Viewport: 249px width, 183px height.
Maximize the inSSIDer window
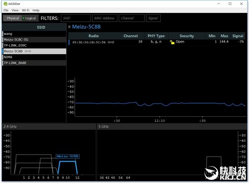pyautogui.click(x=230, y=4)
